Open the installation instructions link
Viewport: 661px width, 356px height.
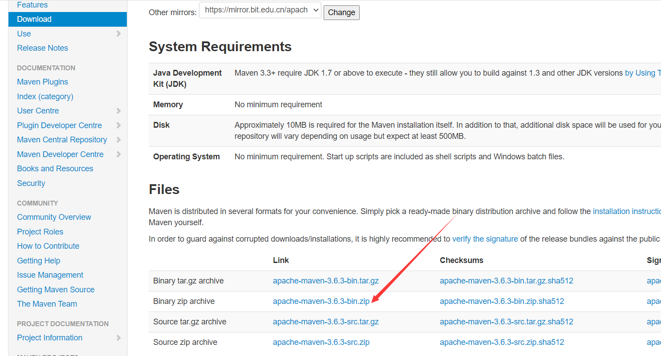(627, 211)
